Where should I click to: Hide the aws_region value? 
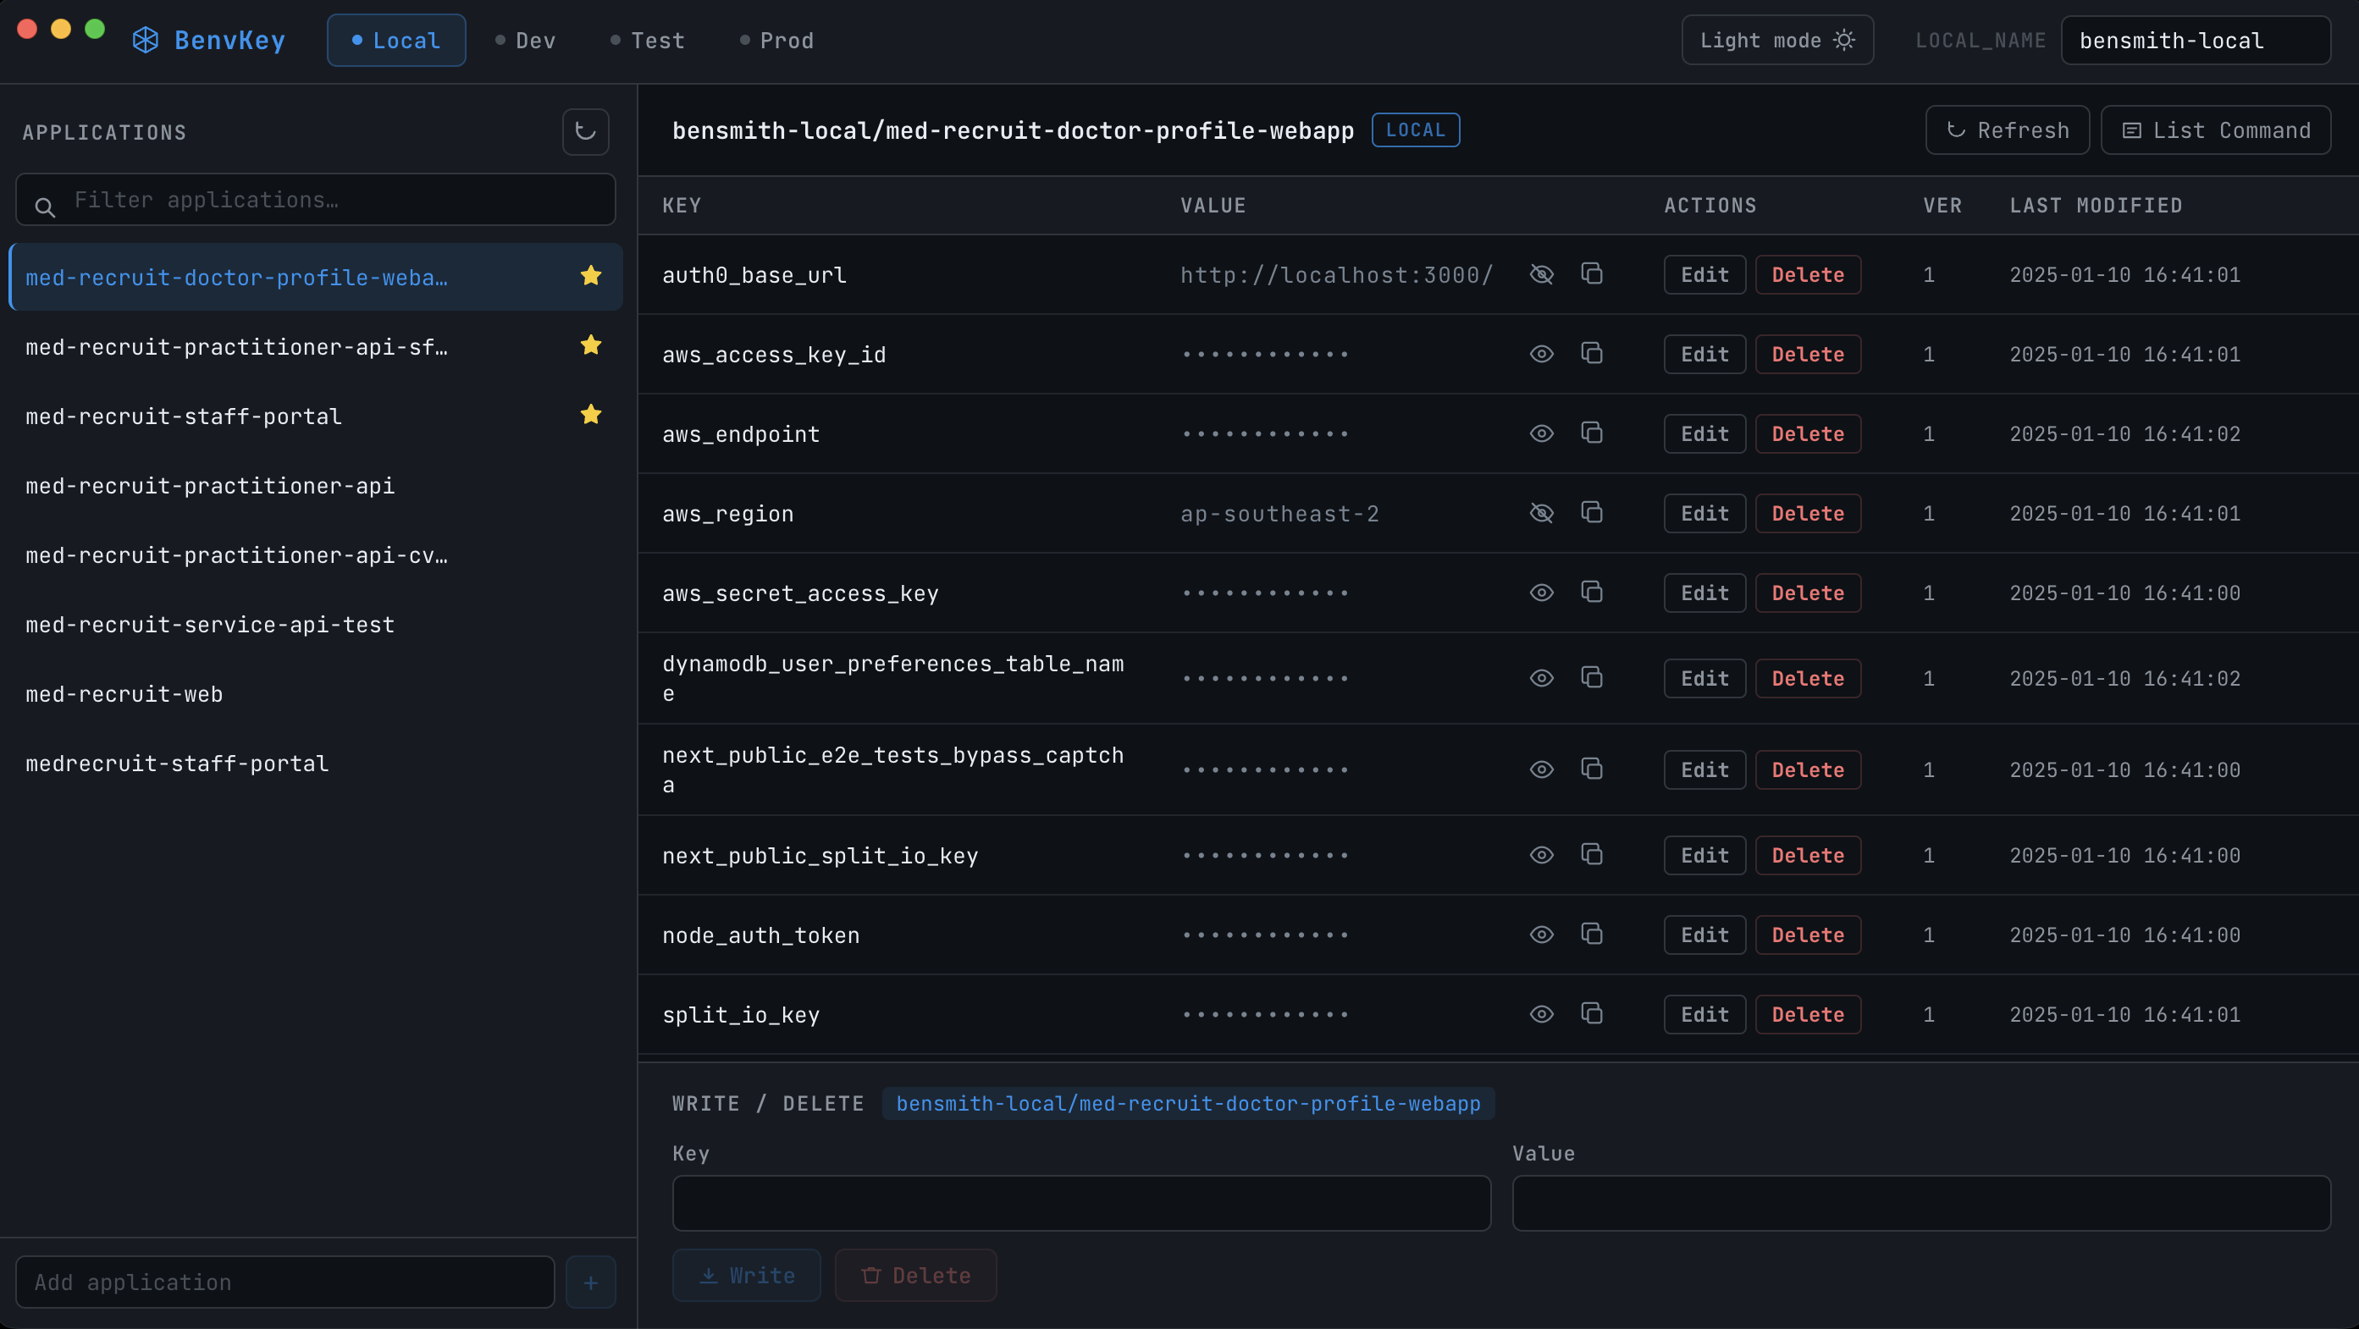(x=1541, y=513)
